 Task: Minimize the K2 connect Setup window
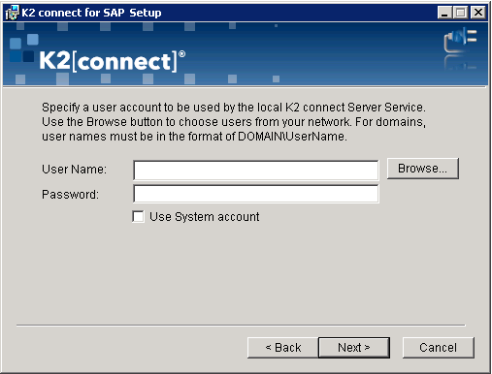click(444, 13)
